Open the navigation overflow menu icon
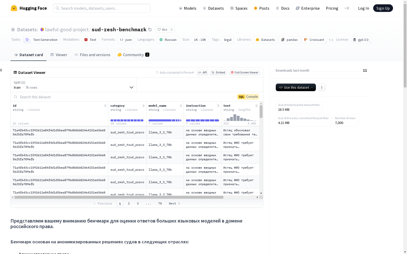The height and width of the screenshot is (254, 407). pos(347,8)
